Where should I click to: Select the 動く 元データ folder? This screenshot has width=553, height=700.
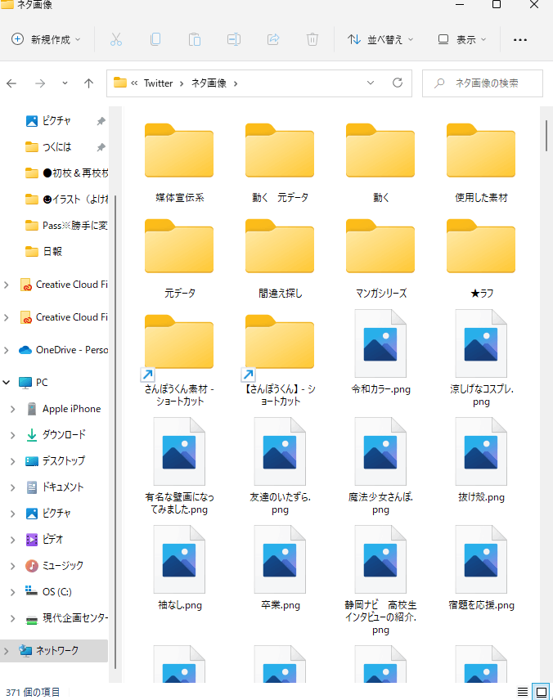[280, 163]
